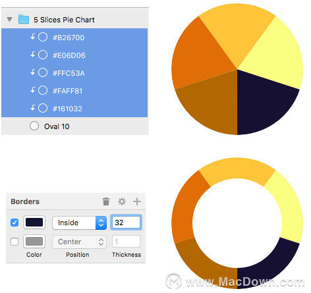Screen dimensions: 311x293
Task: Collapse the 5 Slices Pie Chart group
Action: [9, 20]
